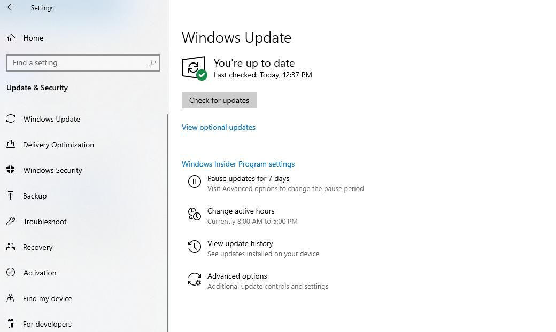This screenshot has height=332, width=556.
Task: Open the View optional updates link
Action: click(x=219, y=127)
